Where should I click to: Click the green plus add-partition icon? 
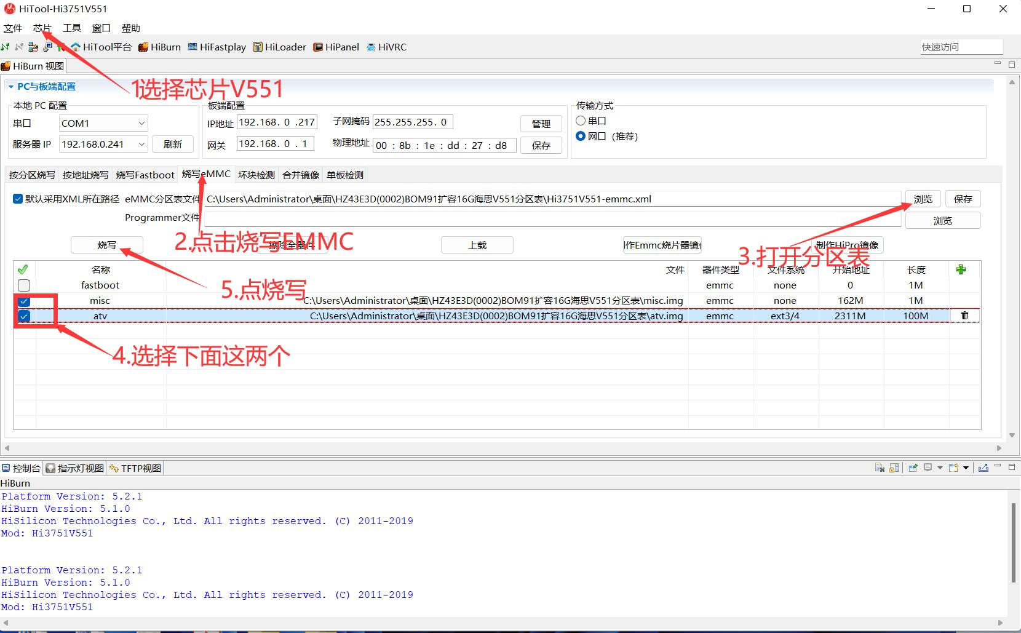(x=961, y=269)
